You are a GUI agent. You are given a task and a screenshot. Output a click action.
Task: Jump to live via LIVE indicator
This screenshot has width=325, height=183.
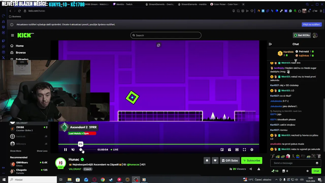115,150
